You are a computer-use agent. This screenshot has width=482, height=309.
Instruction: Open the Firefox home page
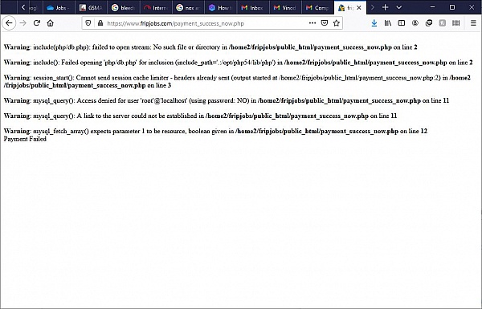pyautogui.click(x=51, y=23)
